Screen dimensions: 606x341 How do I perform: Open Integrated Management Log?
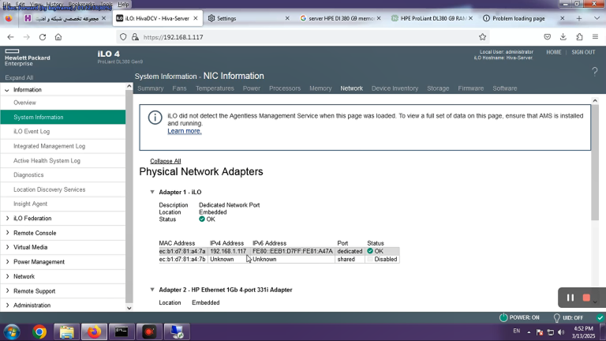tap(50, 146)
